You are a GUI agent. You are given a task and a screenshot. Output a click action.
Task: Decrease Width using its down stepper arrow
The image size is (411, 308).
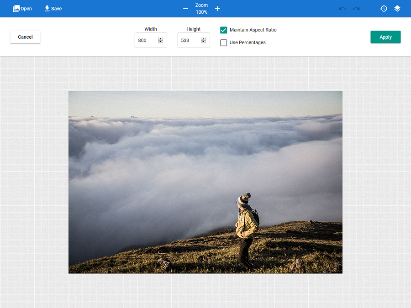tap(160, 42)
